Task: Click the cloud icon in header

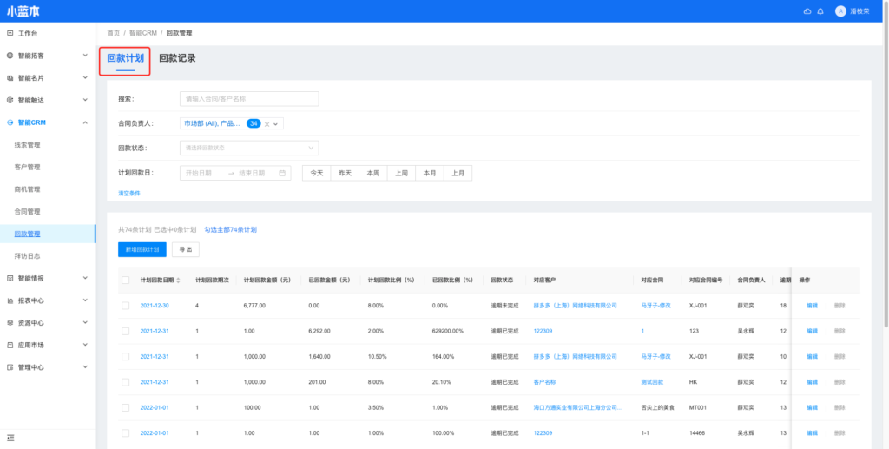Action: point(807,11)
